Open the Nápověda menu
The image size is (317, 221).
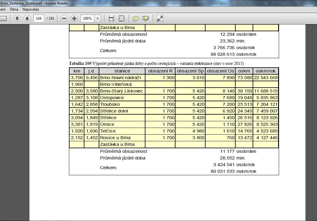[x=31, y=9]
